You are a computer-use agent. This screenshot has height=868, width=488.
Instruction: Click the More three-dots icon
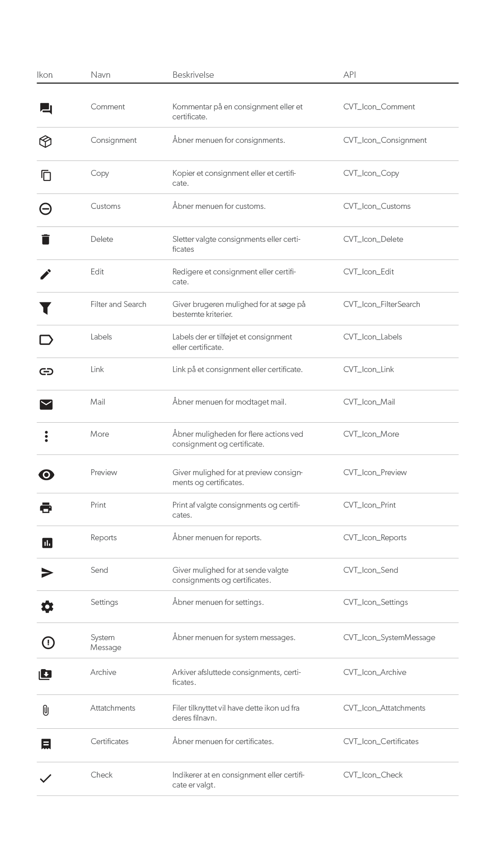click(x=46, y=436)
